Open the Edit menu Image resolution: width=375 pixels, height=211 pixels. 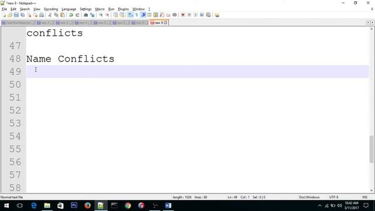tap(13, 9)
